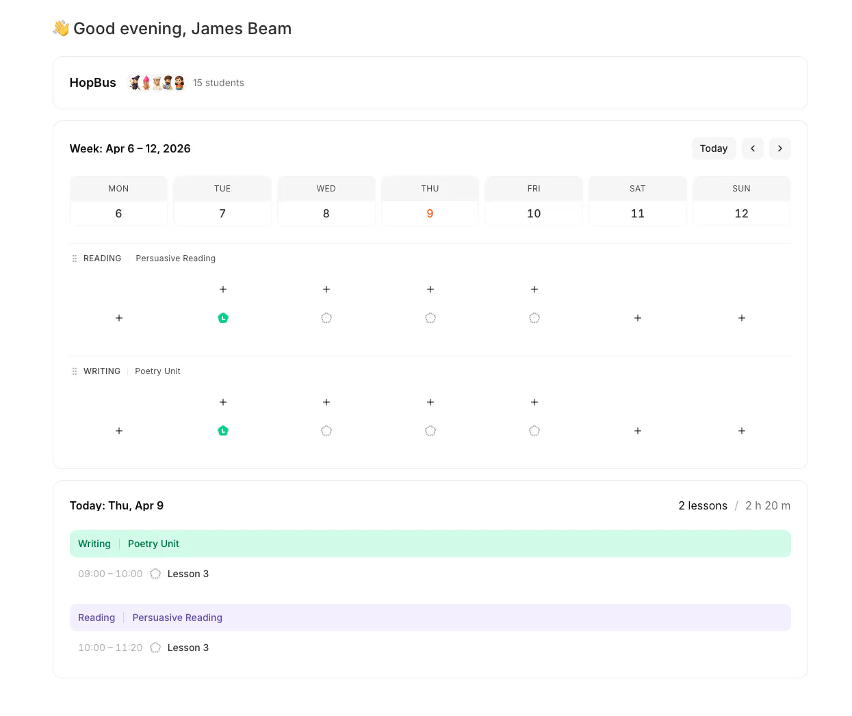Screen dimensions: 852x716
Task: Click the Reading row drag handle
Action: (x=75, y=258)
